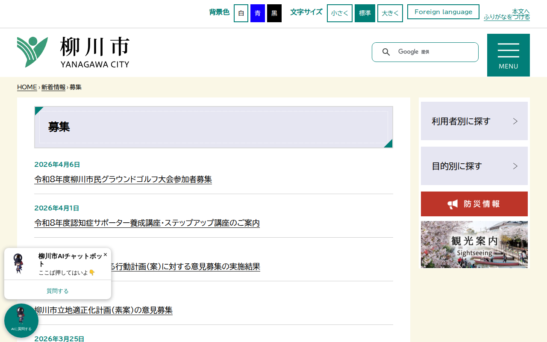Image resolution: width=547 pixels, height=342 pixels.
Task: Go to HOME in the breadcrumb
Action: [27, 87]
